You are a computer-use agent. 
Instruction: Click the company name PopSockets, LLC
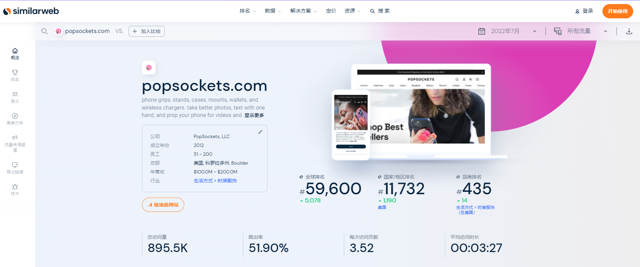point(212,136)
